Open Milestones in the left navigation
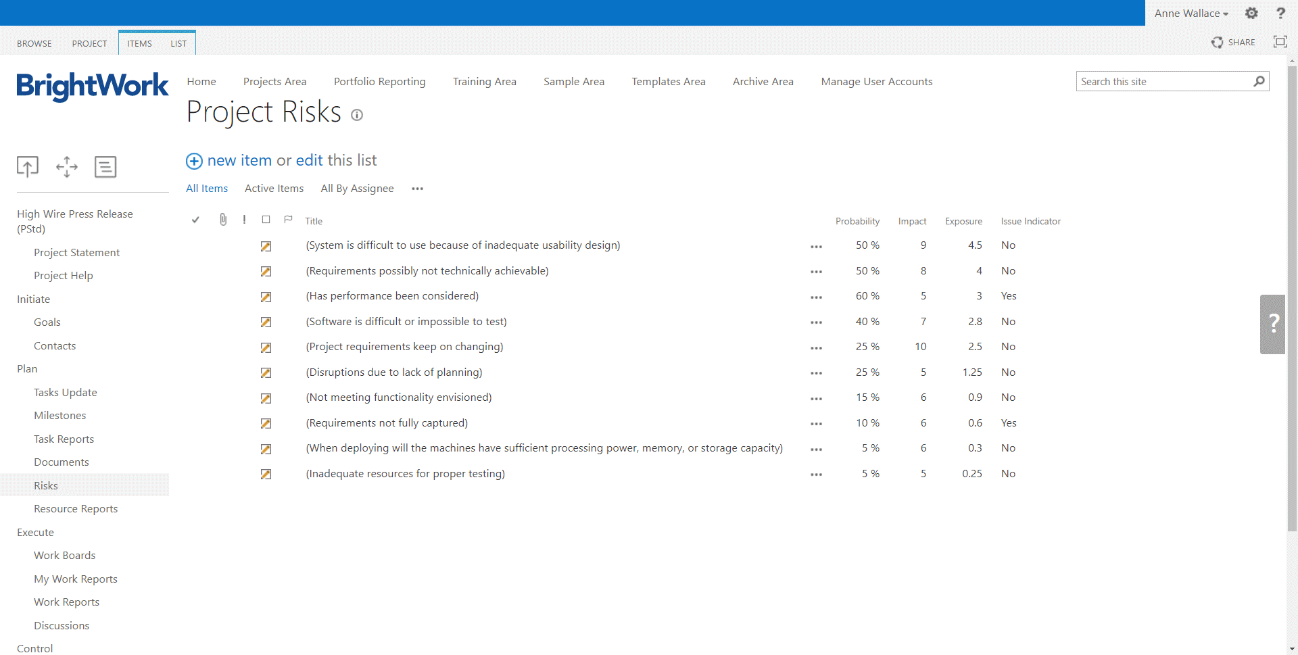 [x=60, y=416]
